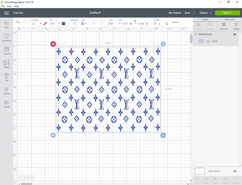Image resolution: width=242 pixels, height=185 pixels.
Task: Open the Arrange dropdown
Action: pos(102,23)
